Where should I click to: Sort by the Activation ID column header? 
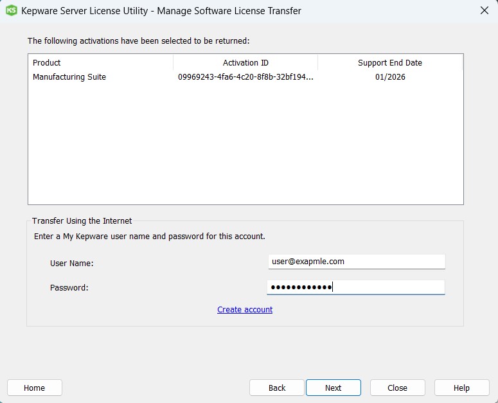(245, 62)
